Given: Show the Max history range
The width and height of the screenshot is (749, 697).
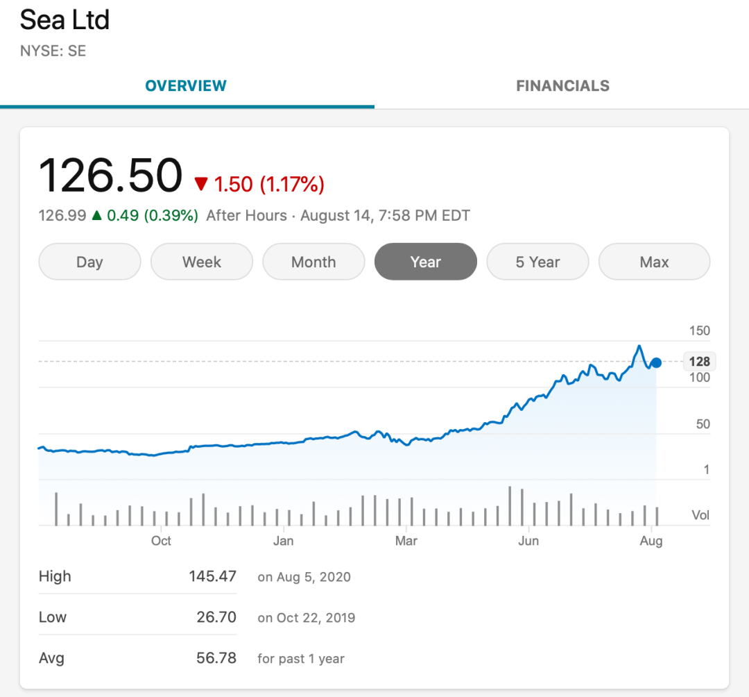Looking at the screenshot, I should [x=654, y=262].
